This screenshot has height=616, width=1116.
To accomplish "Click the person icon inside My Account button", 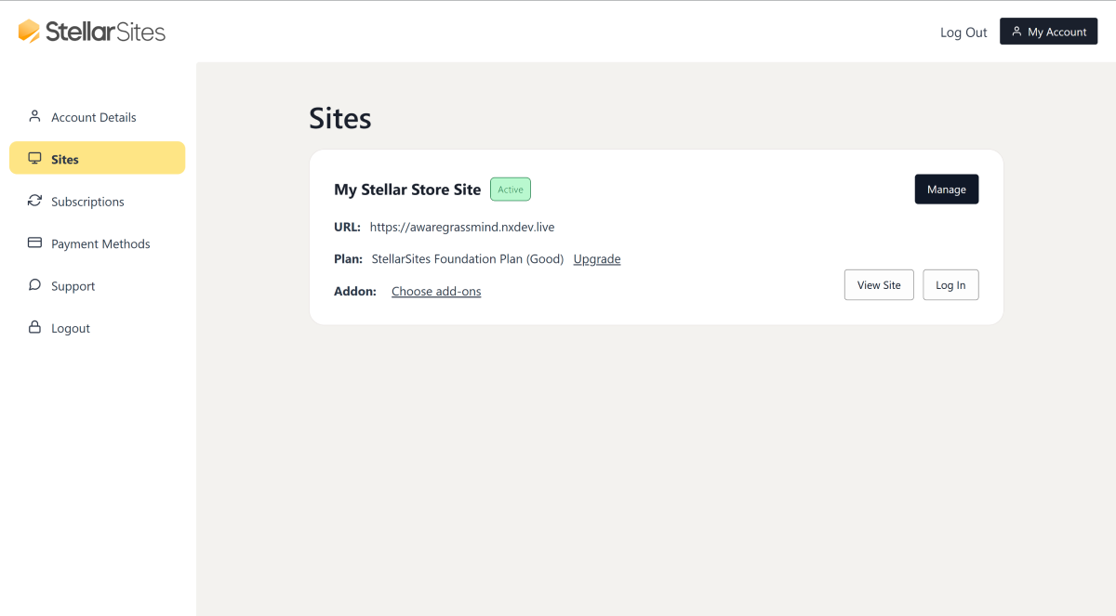I will 1017,31.
